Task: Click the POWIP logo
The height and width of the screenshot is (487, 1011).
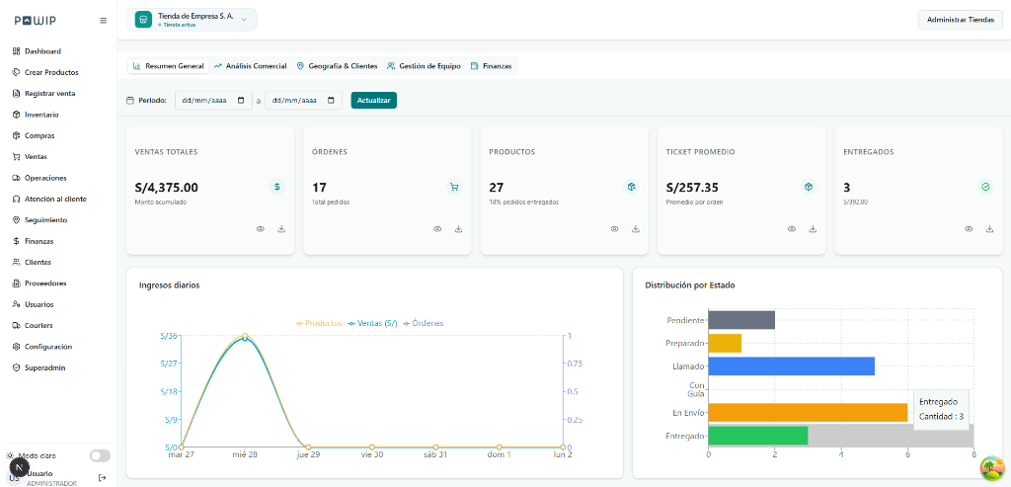Action: pos(35,21)
